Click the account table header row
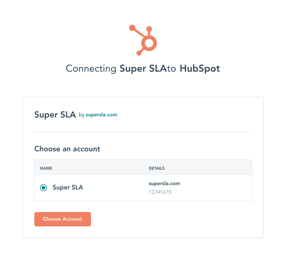286x261 pixels. pos(143,167)
